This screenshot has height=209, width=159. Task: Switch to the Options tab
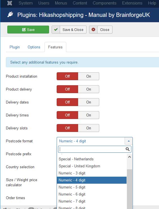(34, 47)
